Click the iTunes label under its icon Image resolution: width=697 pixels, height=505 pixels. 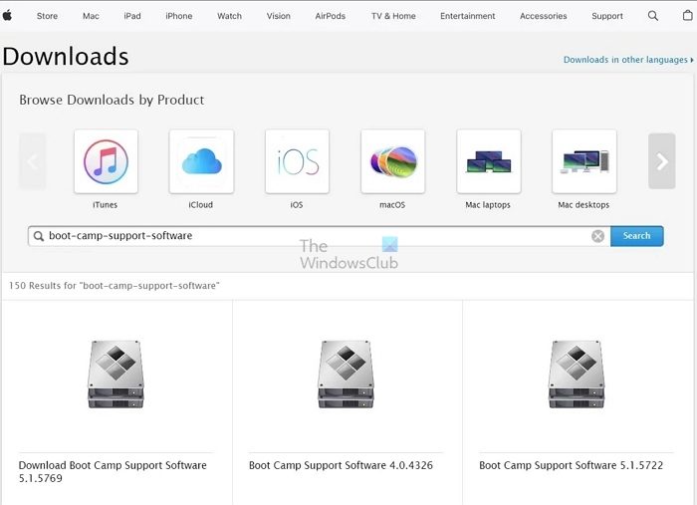tap(105, 205)
